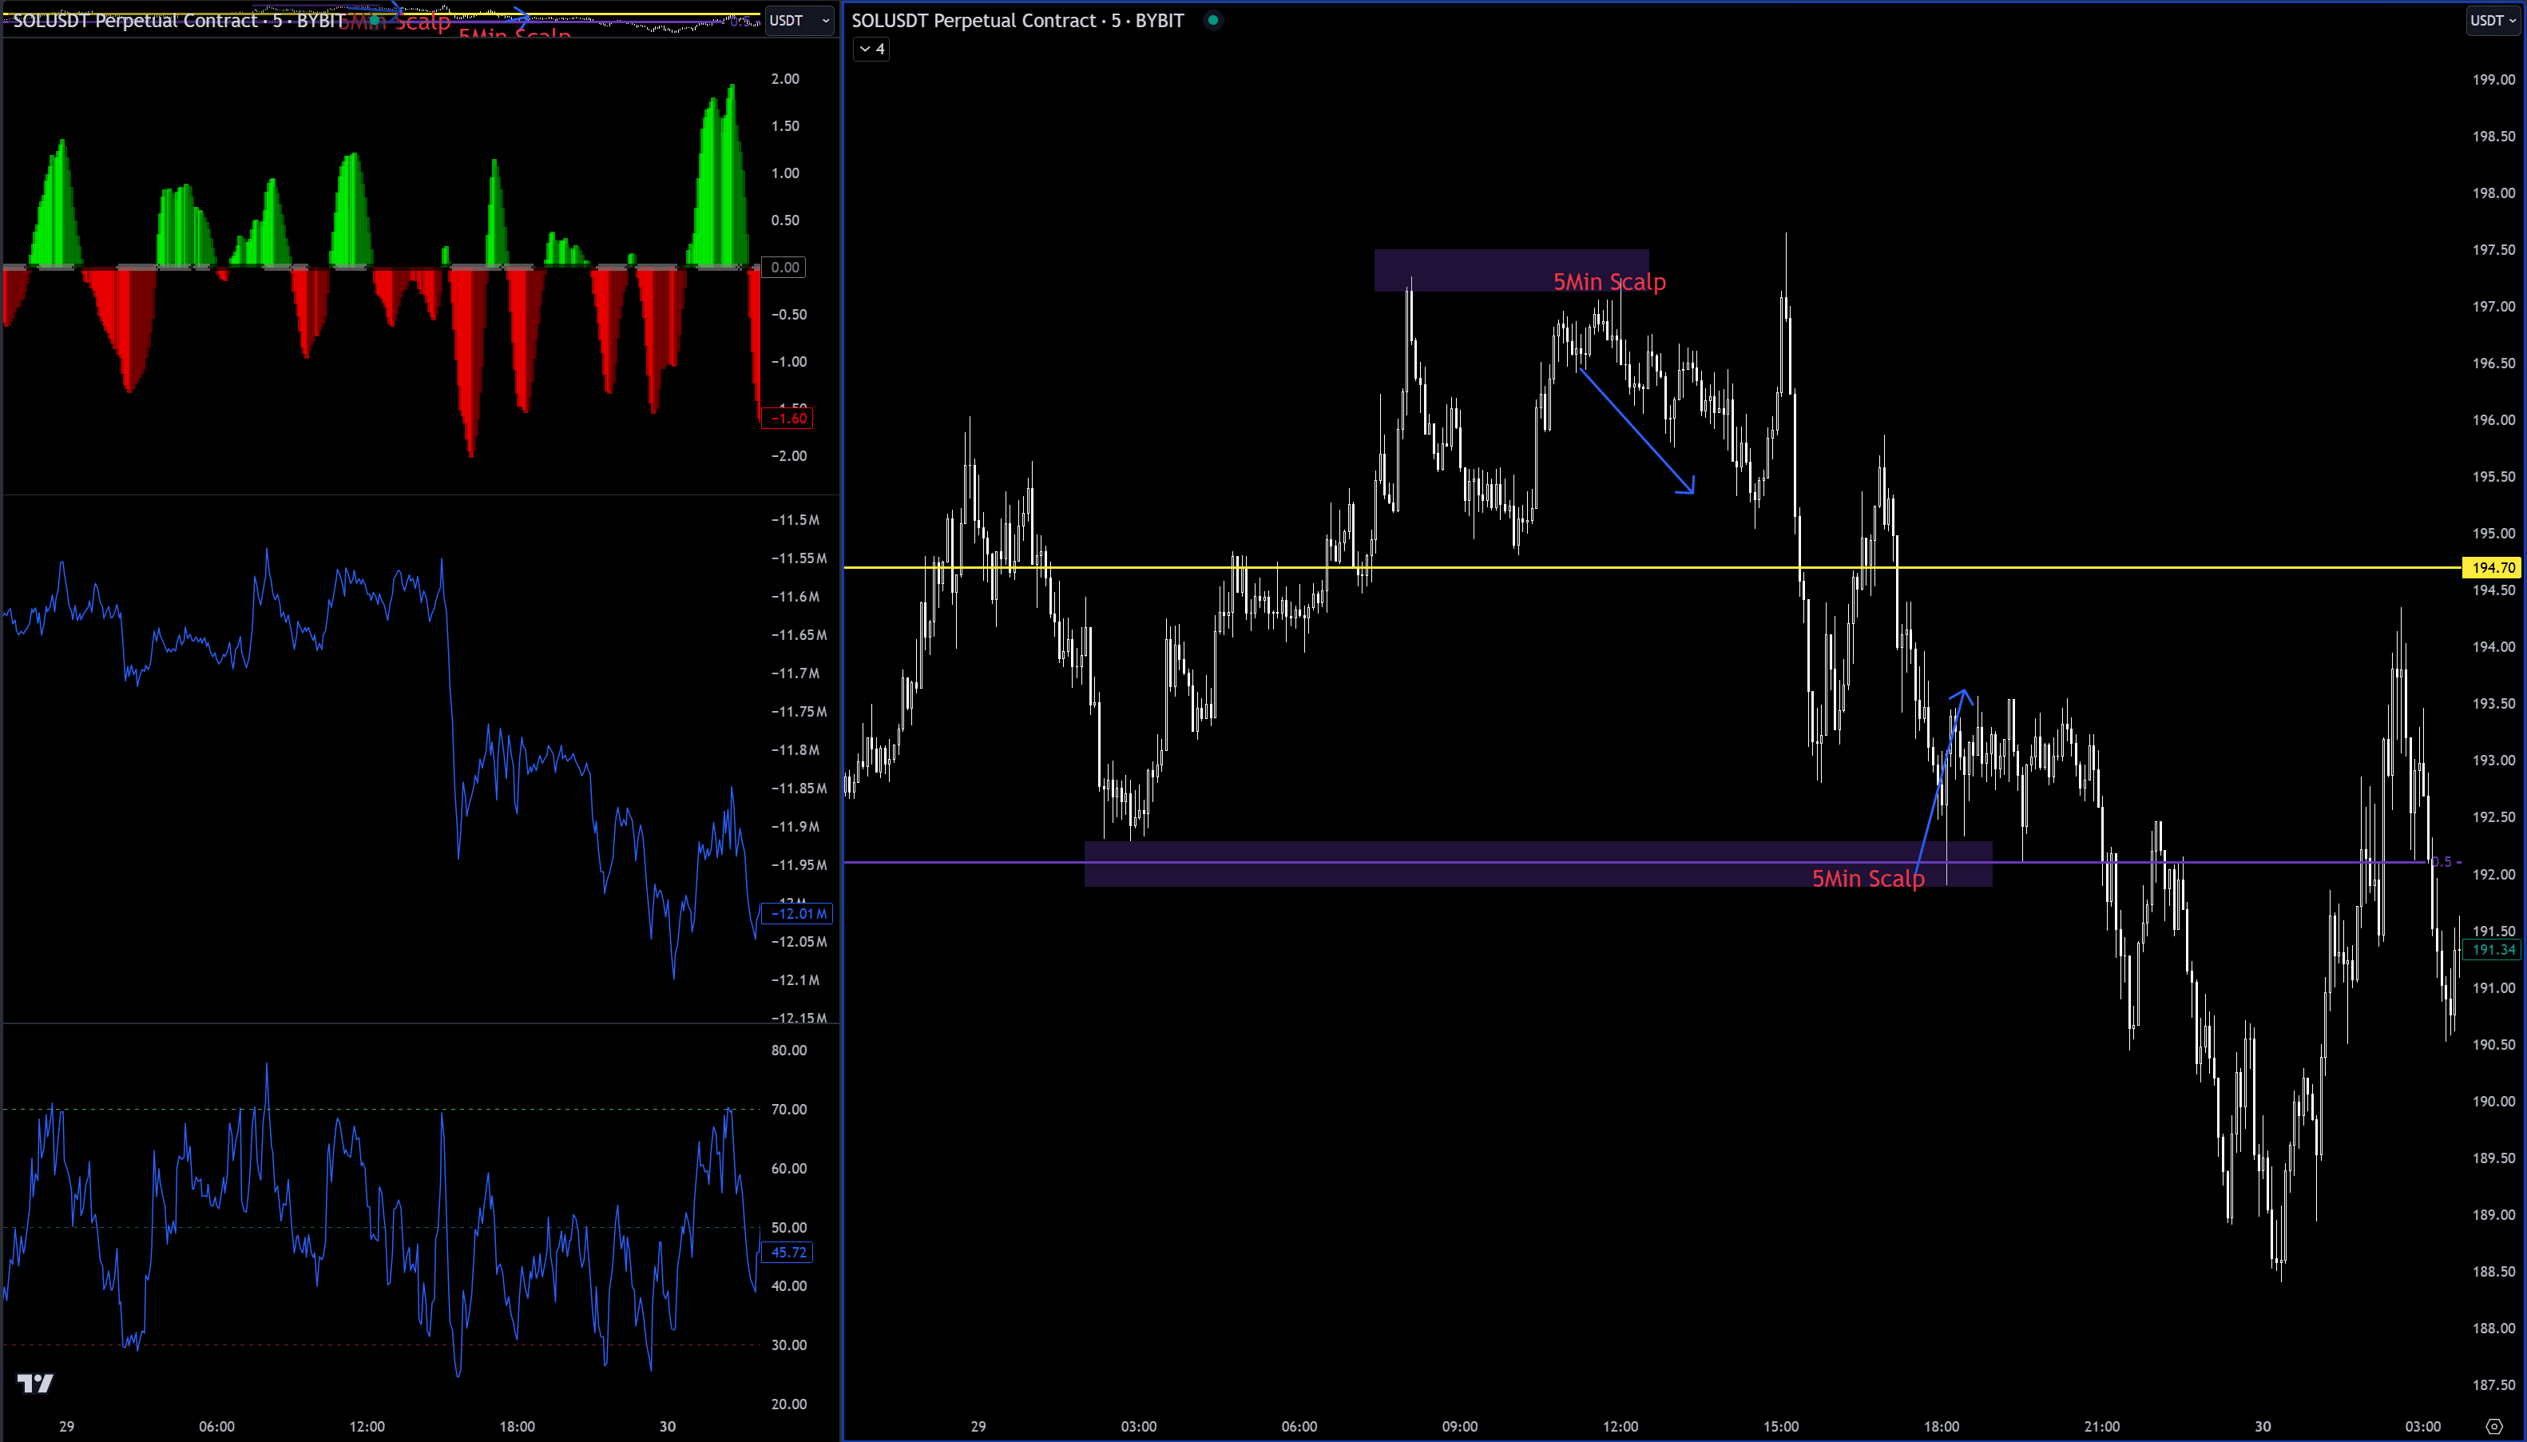Expand the collapsed indicator legend showing 4
This screenshot has height=1442, width=2527.
(871, 49)
